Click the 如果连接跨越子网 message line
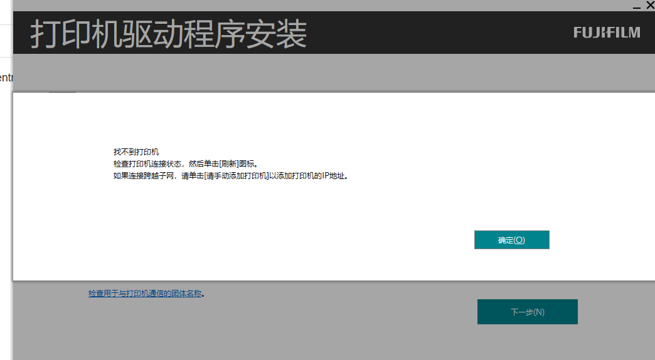This screenshot has height=360, width=655. (x=231, y=176)
